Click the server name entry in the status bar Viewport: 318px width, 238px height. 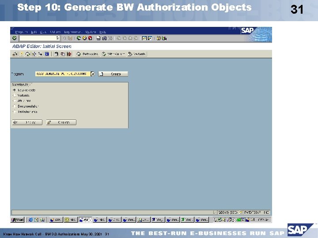tap(253, 212)
